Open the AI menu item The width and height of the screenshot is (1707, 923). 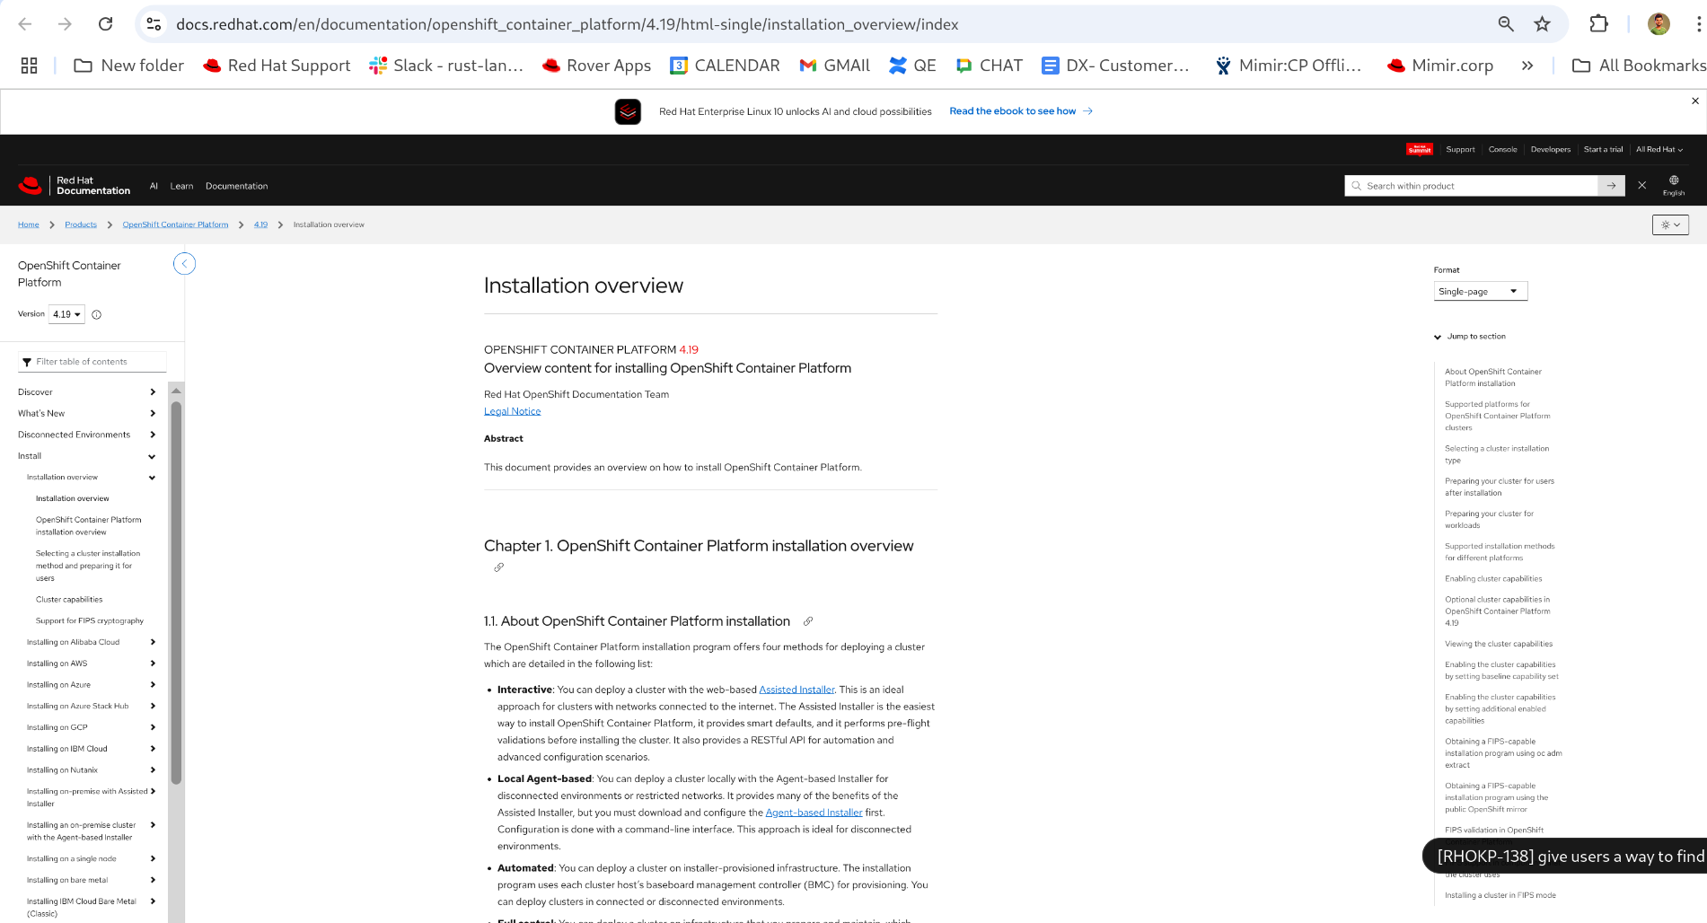(x=154, y=186)
